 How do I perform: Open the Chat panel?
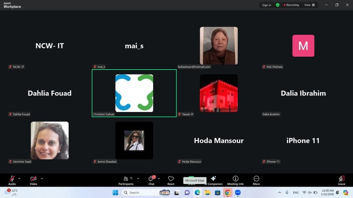[x=151, y=180]
